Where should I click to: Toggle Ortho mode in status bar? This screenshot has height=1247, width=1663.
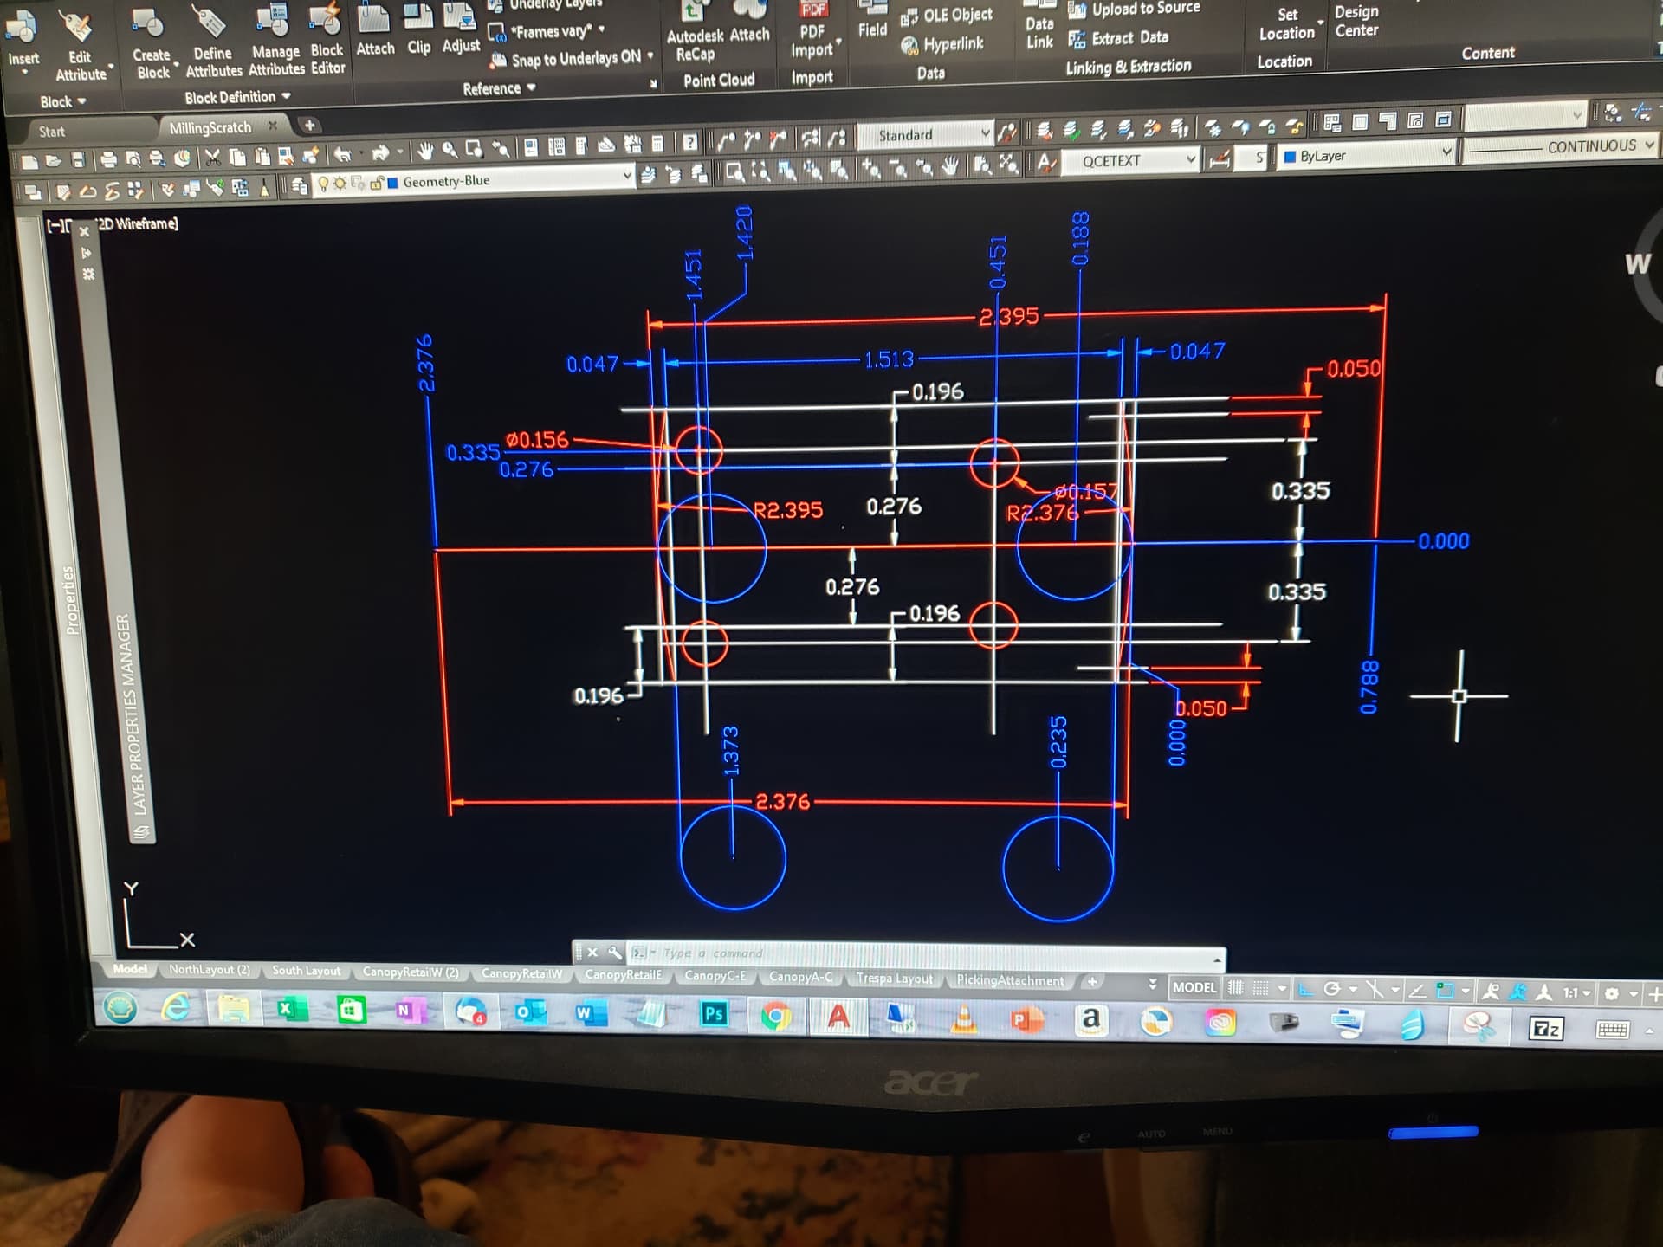pos(1306,989)
